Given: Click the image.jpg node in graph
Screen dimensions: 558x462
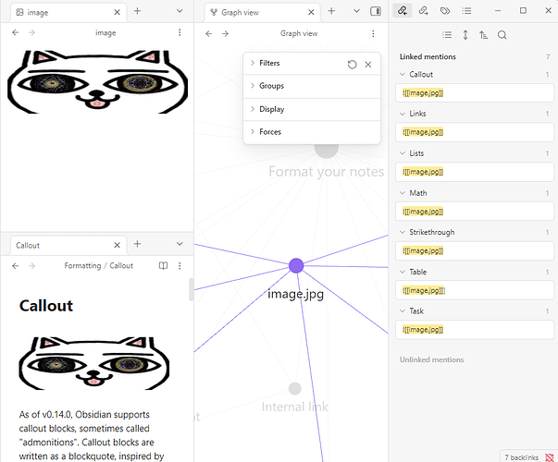Looking at the screenshot, I should pos(296,266).
